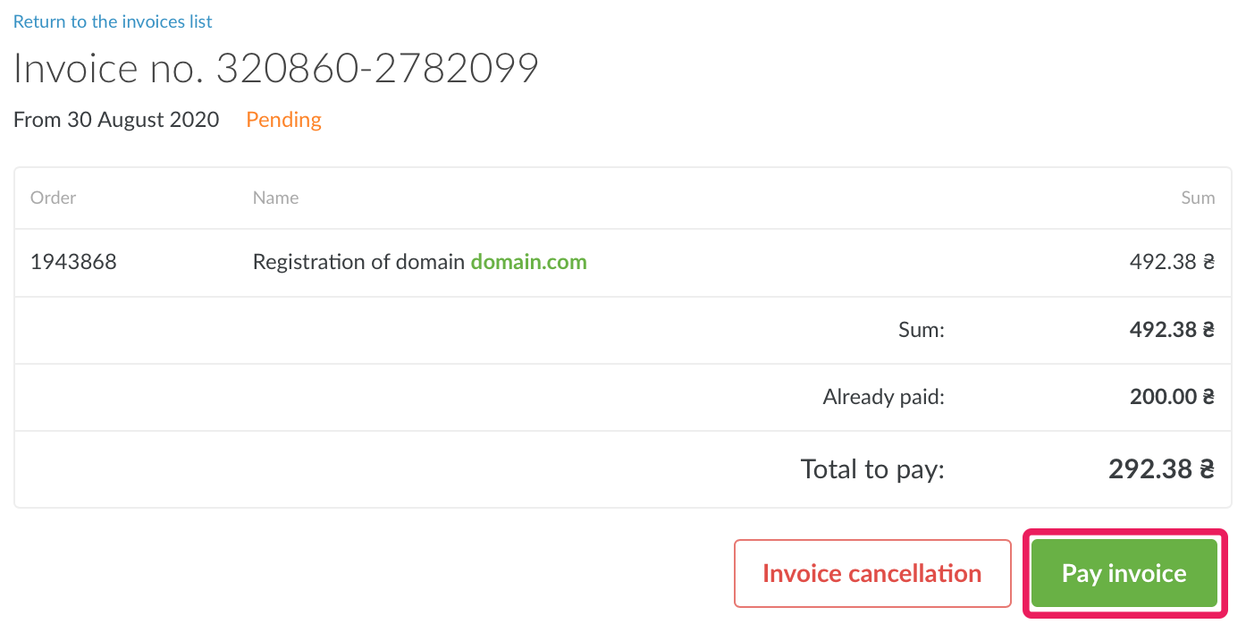
Task: Click the Pay invoice button
Action: [x=1124, y=573]
